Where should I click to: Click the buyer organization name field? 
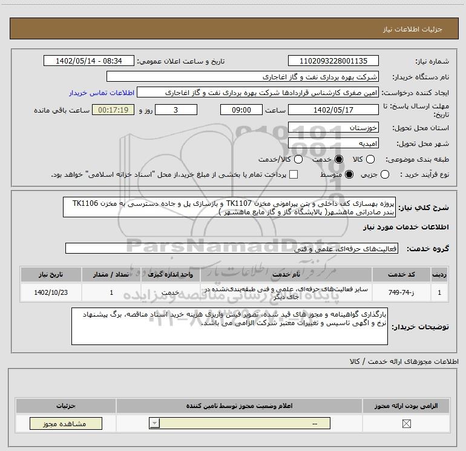point(243,76)
